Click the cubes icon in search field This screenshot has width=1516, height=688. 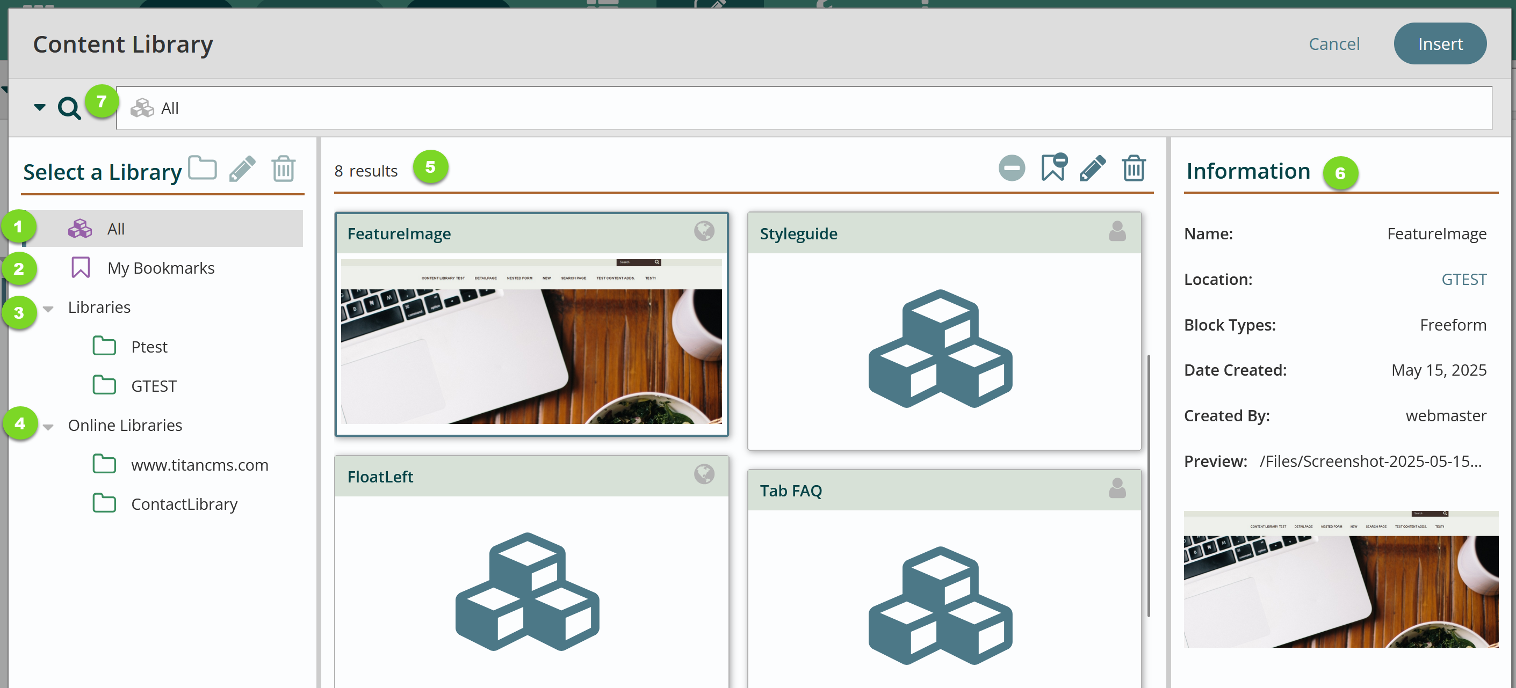142,108
